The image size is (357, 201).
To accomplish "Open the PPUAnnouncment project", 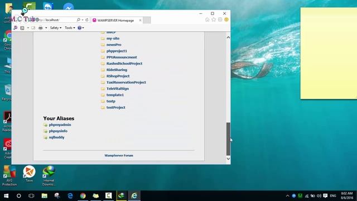I will 122,57.
